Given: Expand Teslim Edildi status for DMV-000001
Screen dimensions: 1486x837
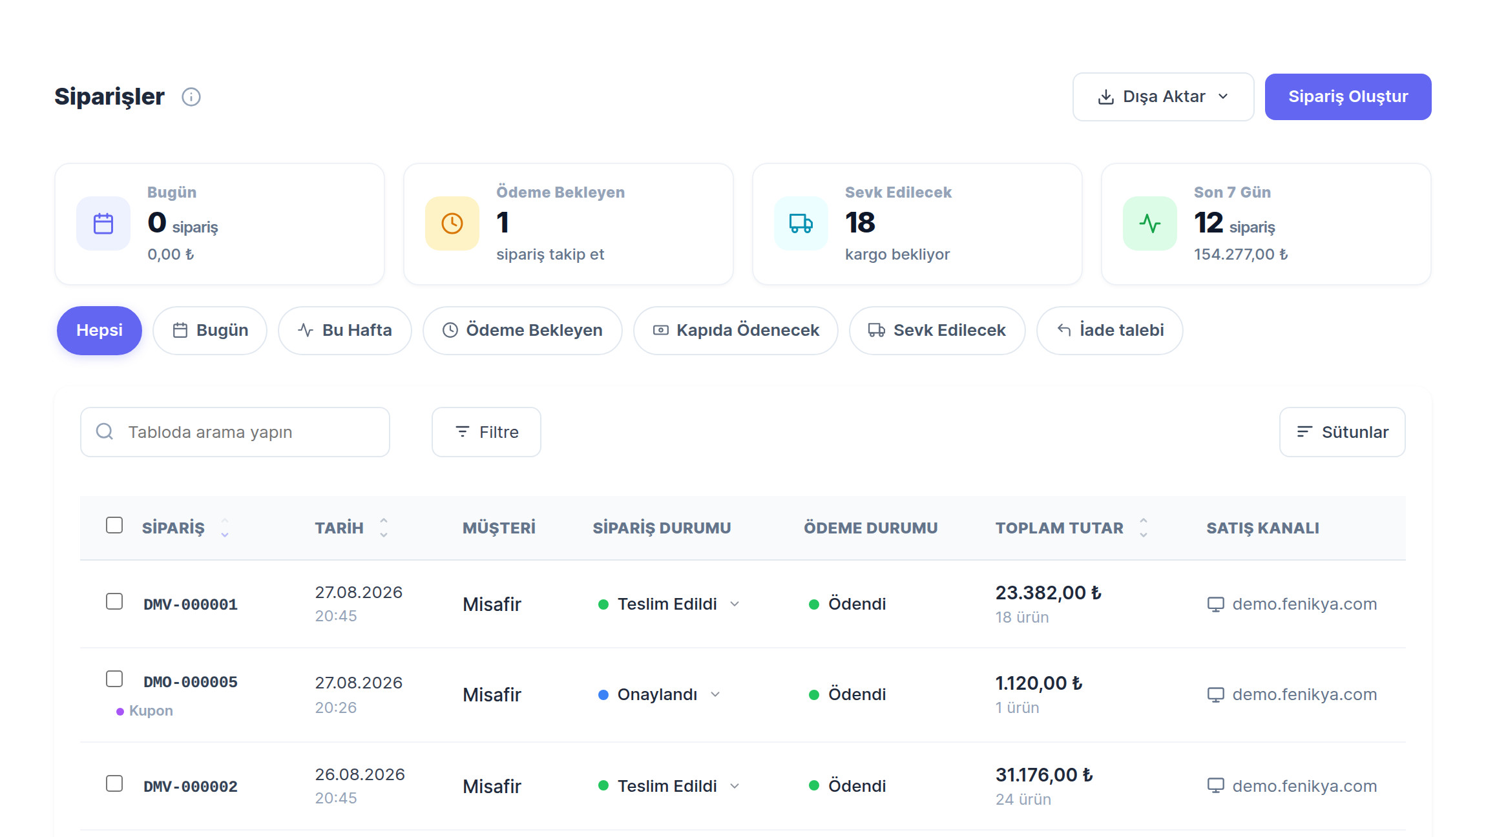Looking at the screenshot, I should pyautogui.click(x=735, y=604).
